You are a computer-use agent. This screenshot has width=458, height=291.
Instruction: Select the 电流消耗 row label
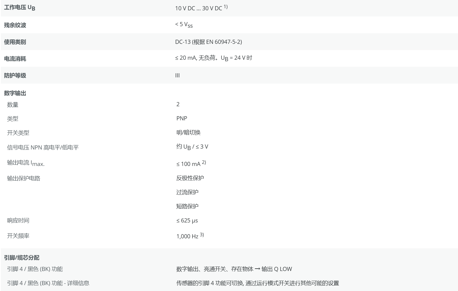pyautogui.click(x=15, y=59)
